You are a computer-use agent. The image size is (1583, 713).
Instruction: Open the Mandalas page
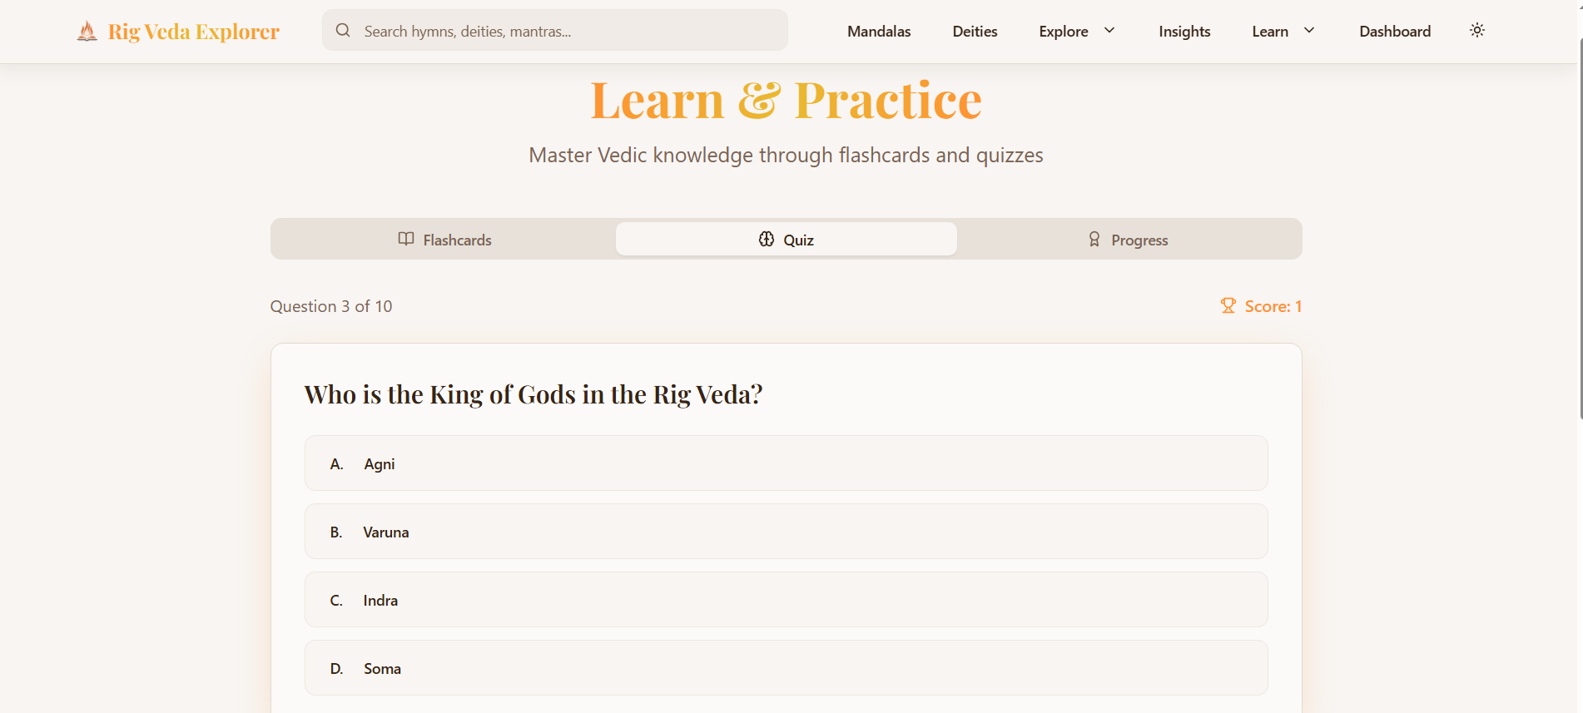click(879, 32)
